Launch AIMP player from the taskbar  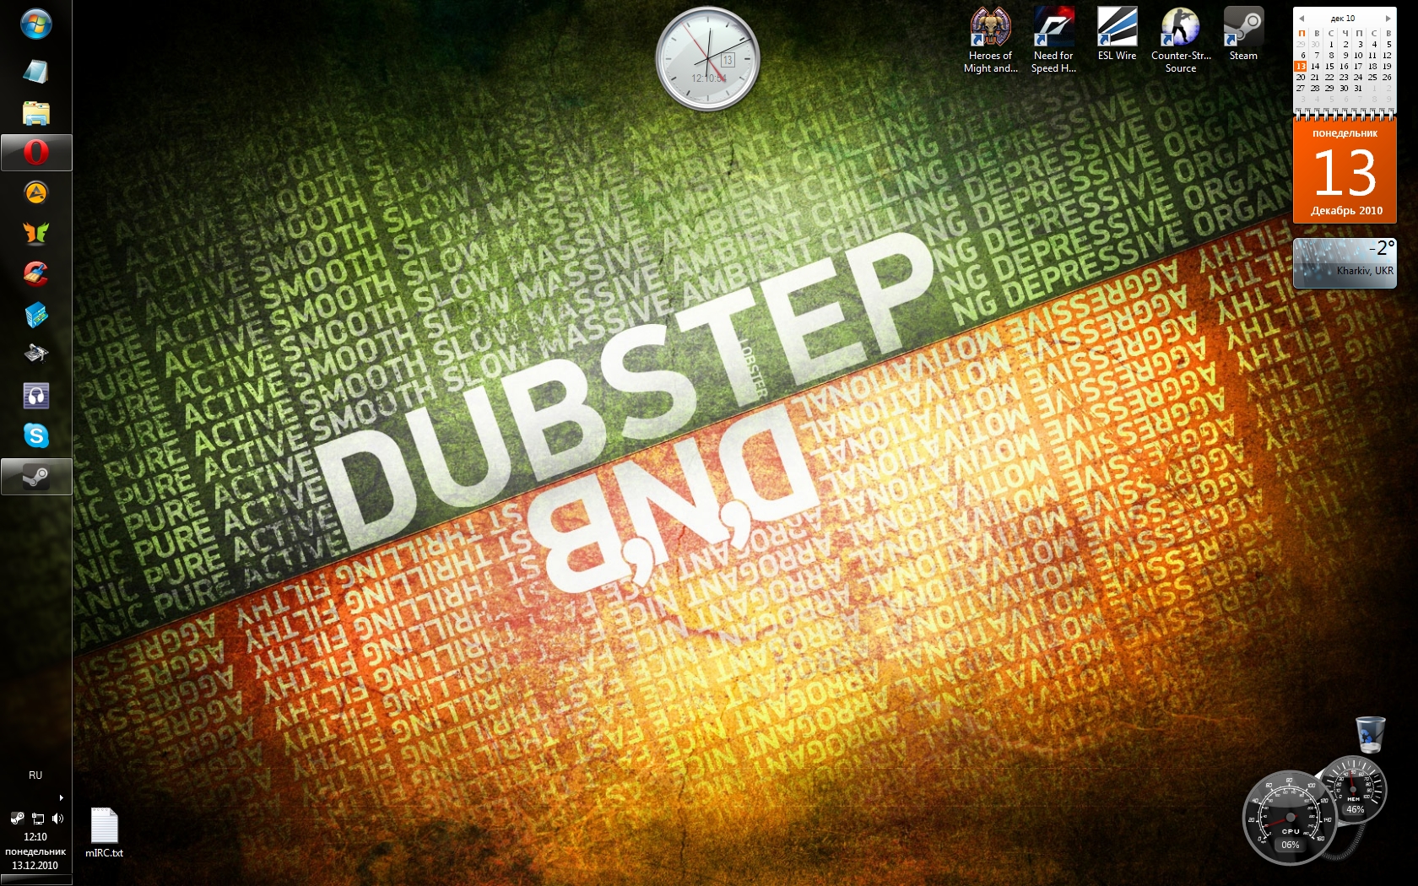35,193
